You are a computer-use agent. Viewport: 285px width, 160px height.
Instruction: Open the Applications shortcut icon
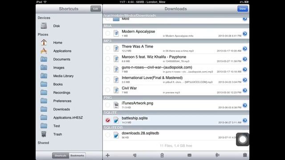tap(44, 51)
